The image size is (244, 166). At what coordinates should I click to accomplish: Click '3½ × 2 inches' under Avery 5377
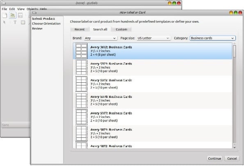coord(100,117)
